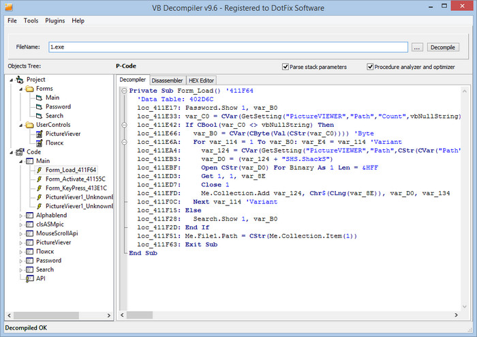Click the Project root icon in tree

20,80
